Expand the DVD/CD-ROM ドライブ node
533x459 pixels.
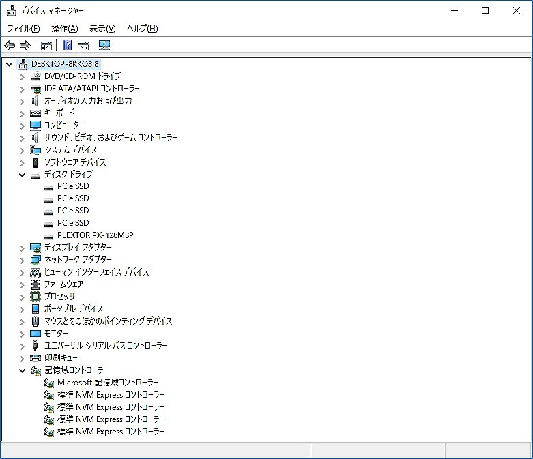pyautogui.click(x=22, y=76)
